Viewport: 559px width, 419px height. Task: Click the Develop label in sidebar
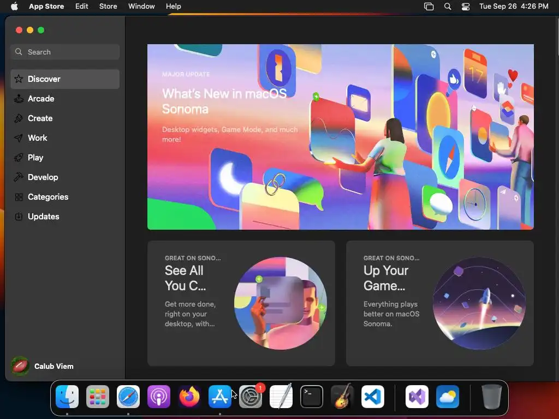coord(43,177)
